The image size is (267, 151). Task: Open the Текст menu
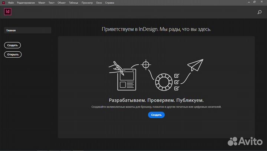click(52, 3)
